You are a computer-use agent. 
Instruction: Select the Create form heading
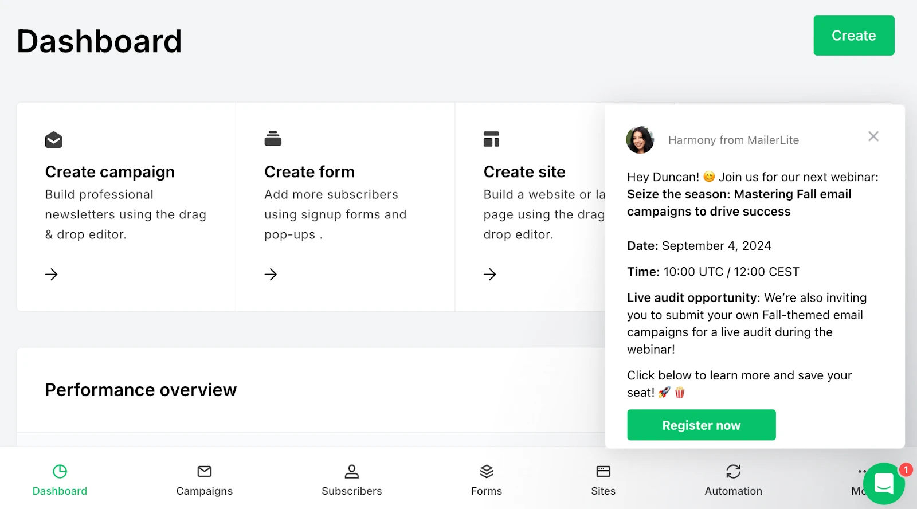pyautogui.click(x=309, y=172)
